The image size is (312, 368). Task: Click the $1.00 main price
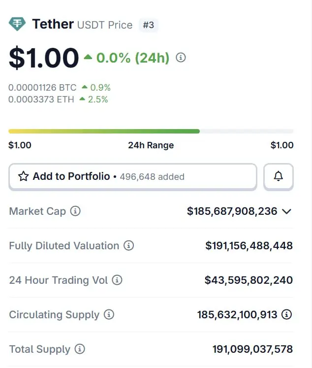pyautogui.click(x=44, y=58)
